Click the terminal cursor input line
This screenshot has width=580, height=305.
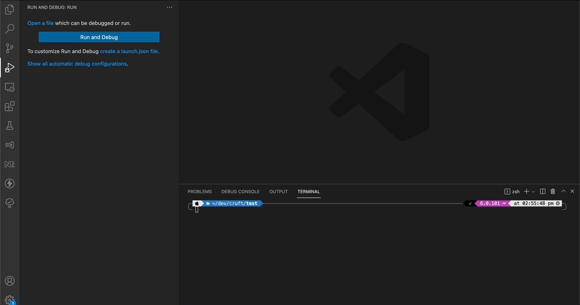197,210
